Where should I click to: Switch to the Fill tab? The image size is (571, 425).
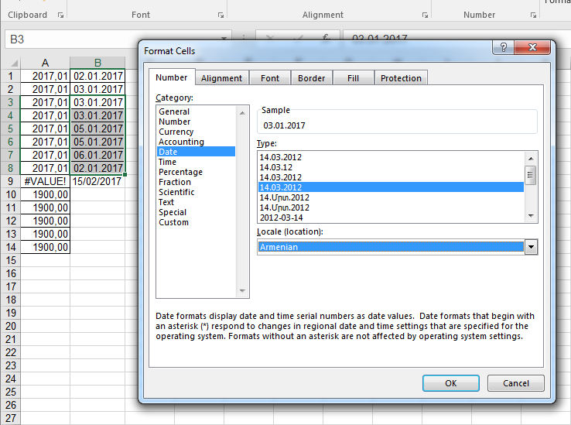(353, 78)
